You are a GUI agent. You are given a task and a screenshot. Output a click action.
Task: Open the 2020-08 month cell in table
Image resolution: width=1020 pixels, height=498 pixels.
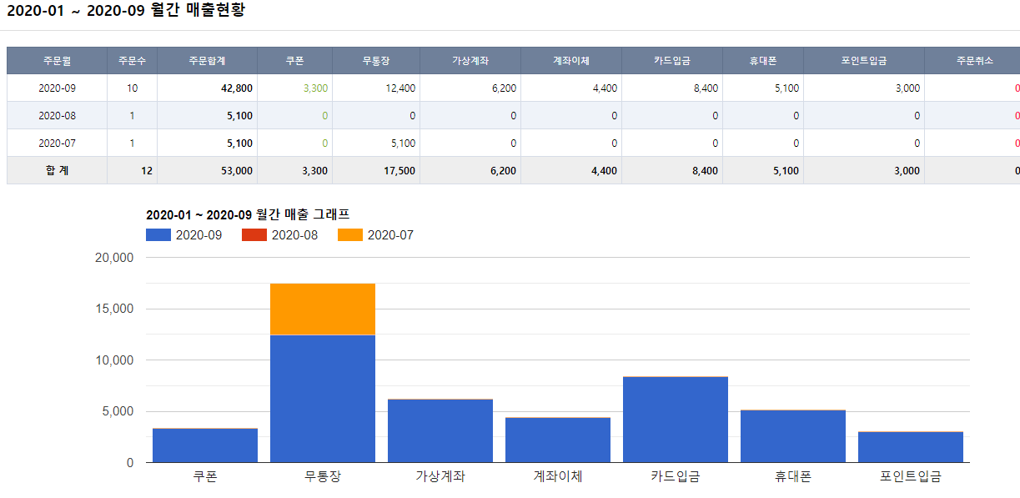point(57,116)
